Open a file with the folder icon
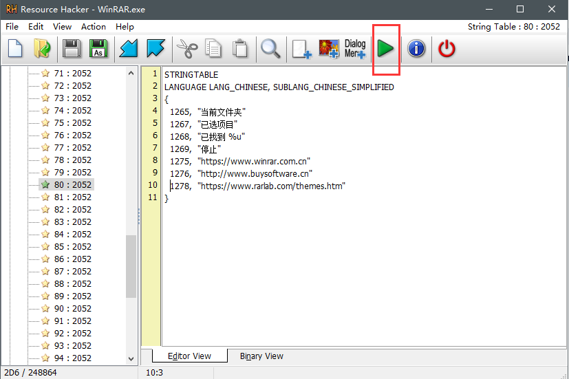The width and height of the screenshot is (569, 379). (43, 49)
